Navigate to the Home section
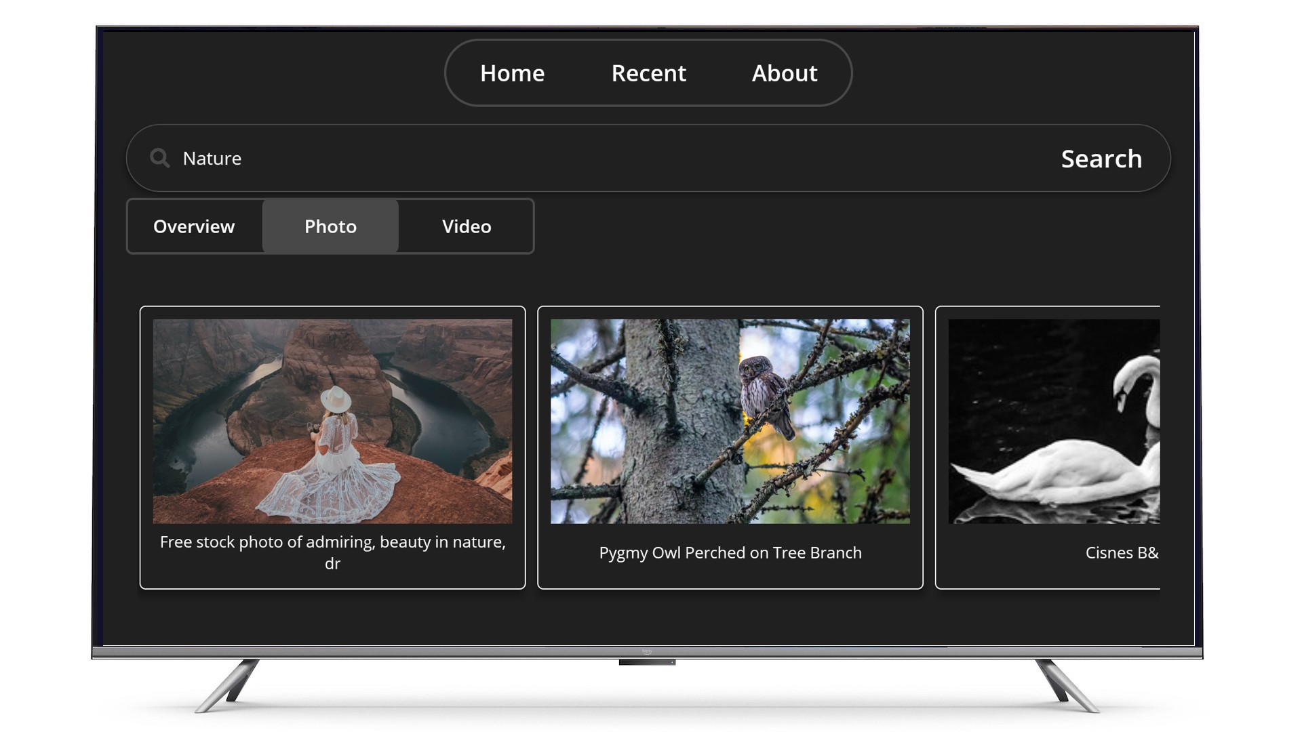Screen dimensions: 1302x732 (x=511, y=73)
